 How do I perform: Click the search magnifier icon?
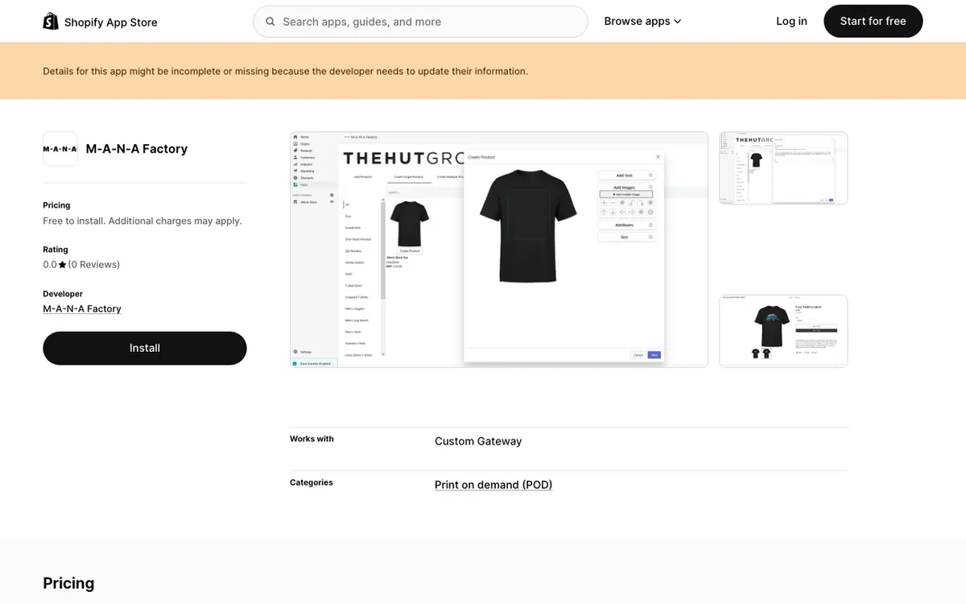click(x=270, y=22)
